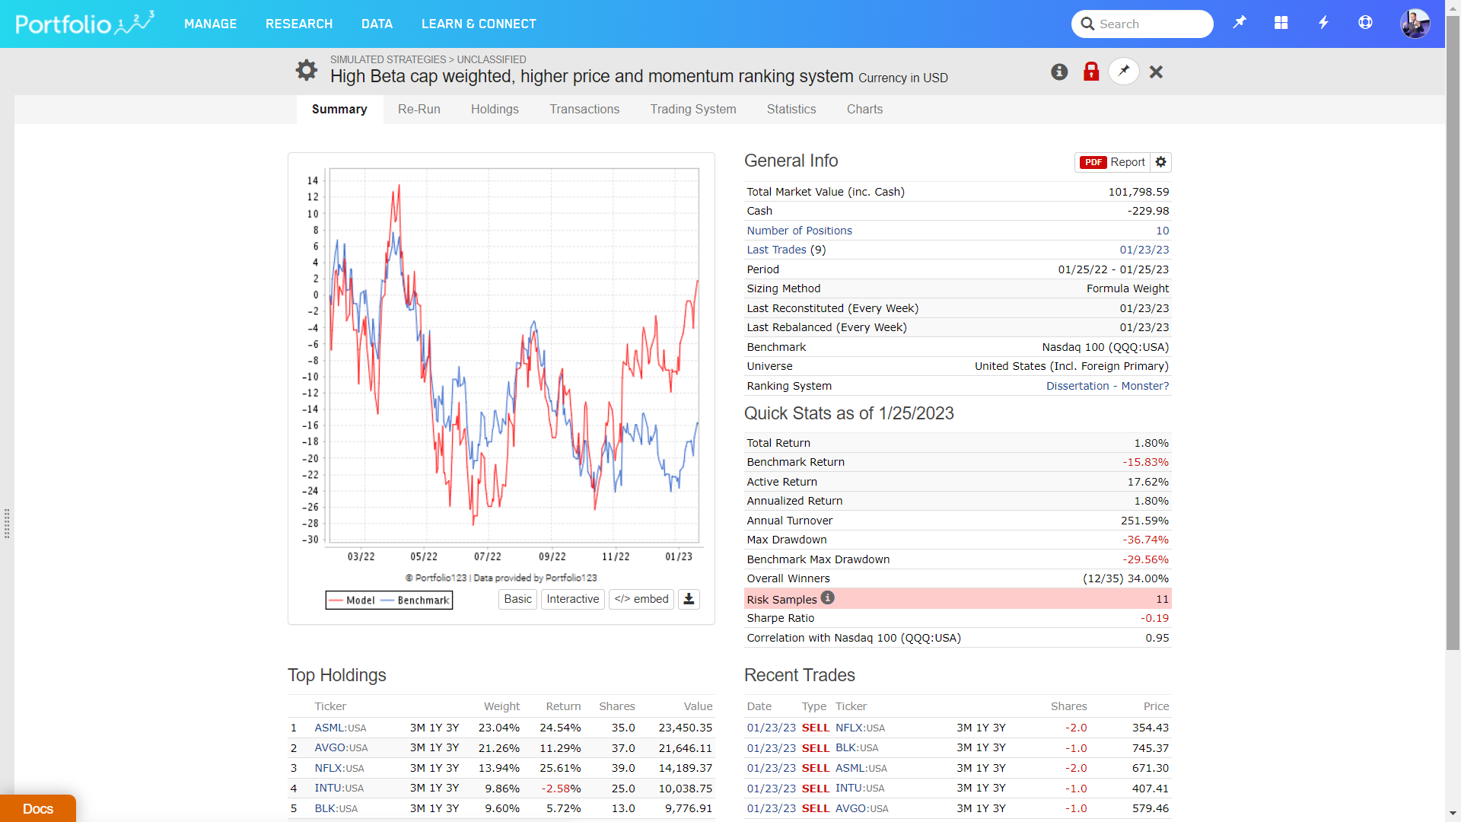
Task: Click the Risk Samples info icon
Action: tap(828, 598)
